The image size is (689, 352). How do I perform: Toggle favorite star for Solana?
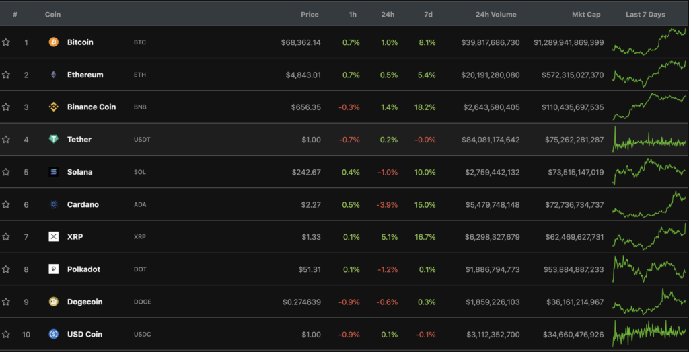pyautogui.click(x=6, y=172)
